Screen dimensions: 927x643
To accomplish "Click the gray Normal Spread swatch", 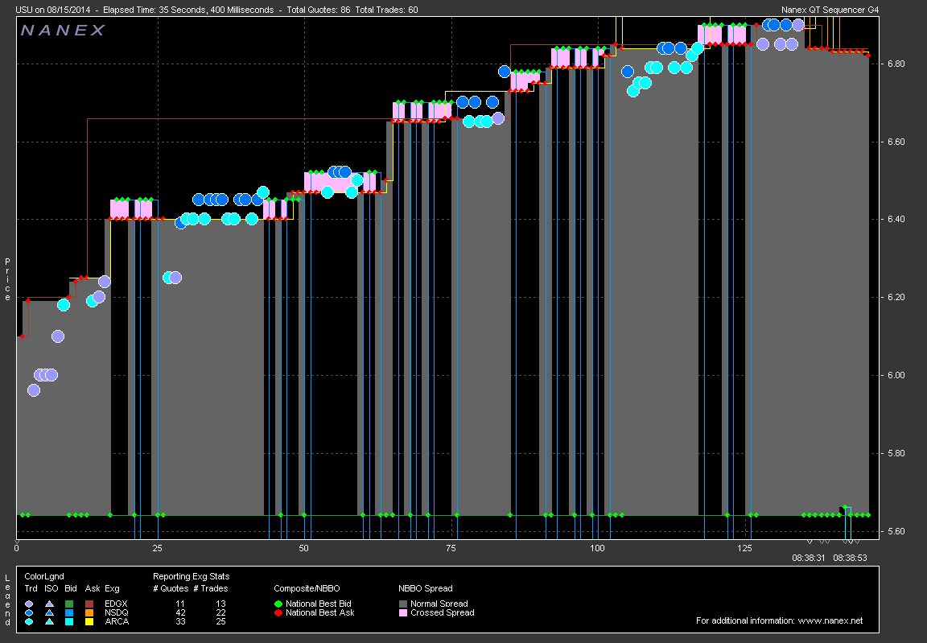I will pyautogui.click(x=403, y=604).
